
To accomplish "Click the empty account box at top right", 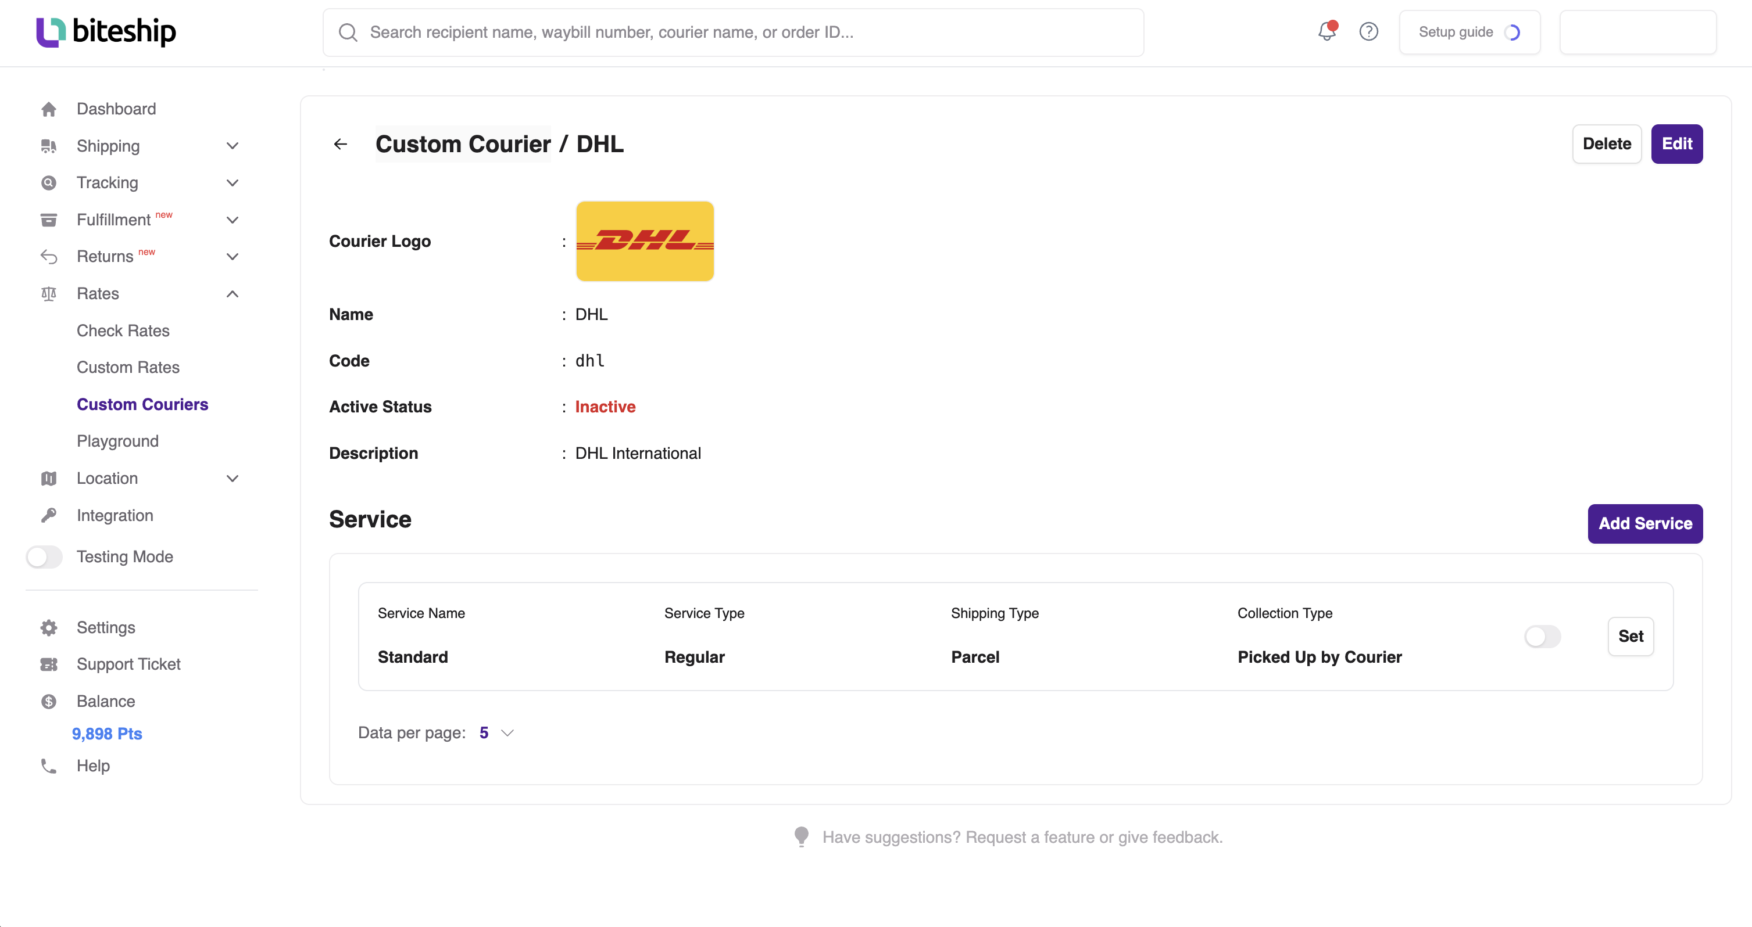I will (1637, 32).
